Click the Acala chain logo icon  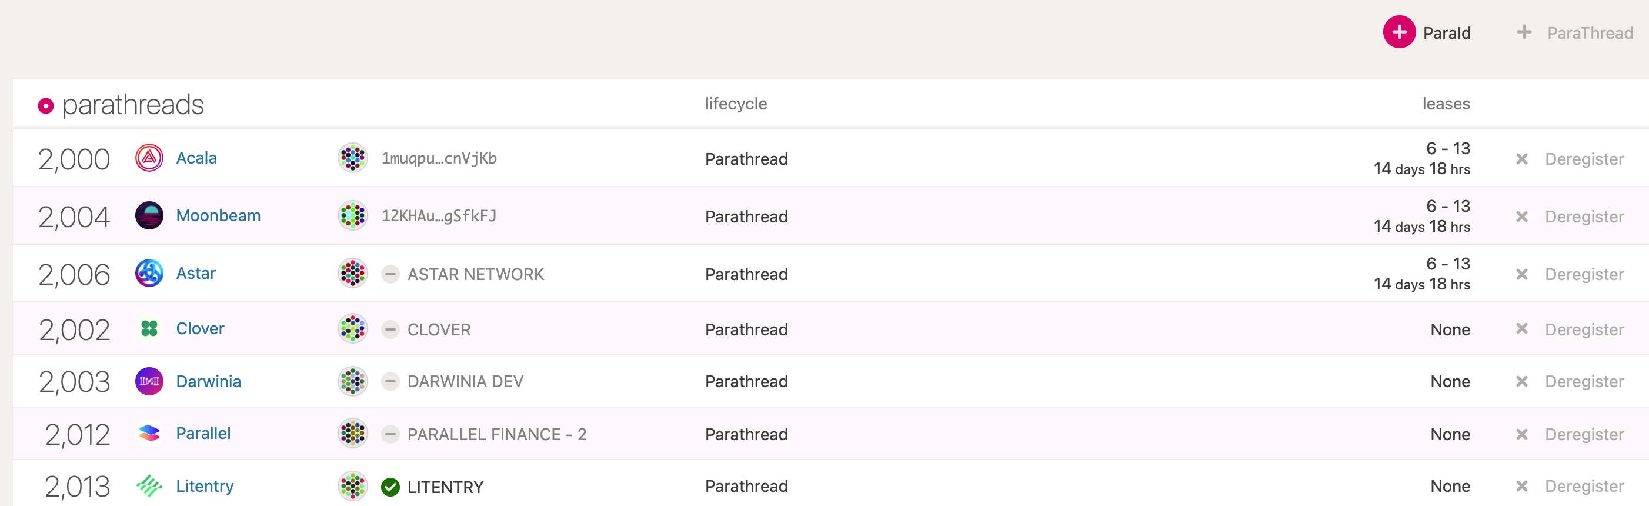point(149,158)
